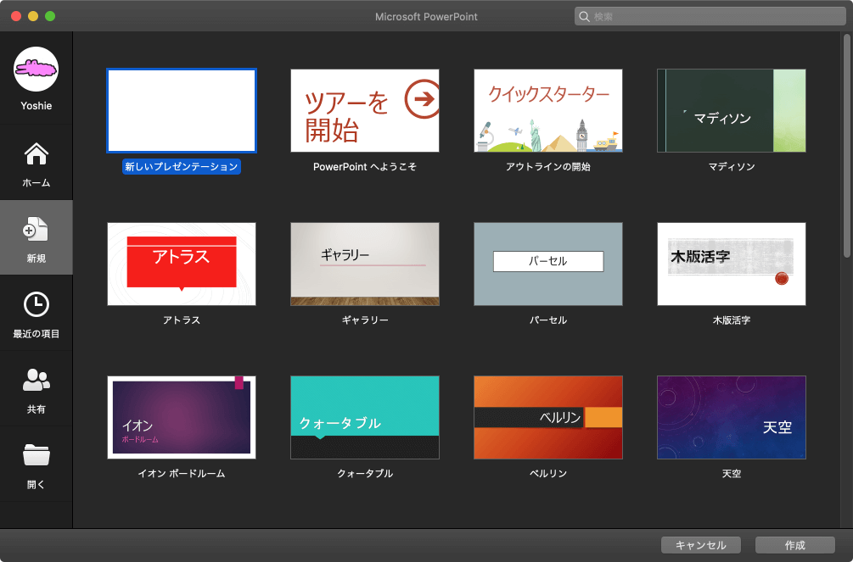
Task: Click the マディソン caption below its thumbnail
Action: 732,167
